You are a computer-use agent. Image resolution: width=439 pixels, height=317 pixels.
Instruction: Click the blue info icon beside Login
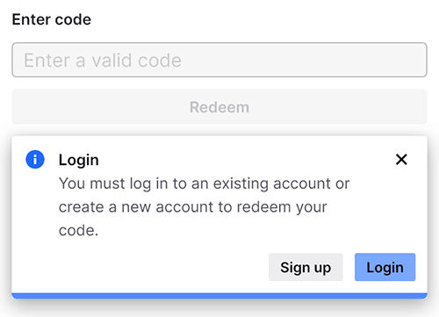(x=35, y=160)
